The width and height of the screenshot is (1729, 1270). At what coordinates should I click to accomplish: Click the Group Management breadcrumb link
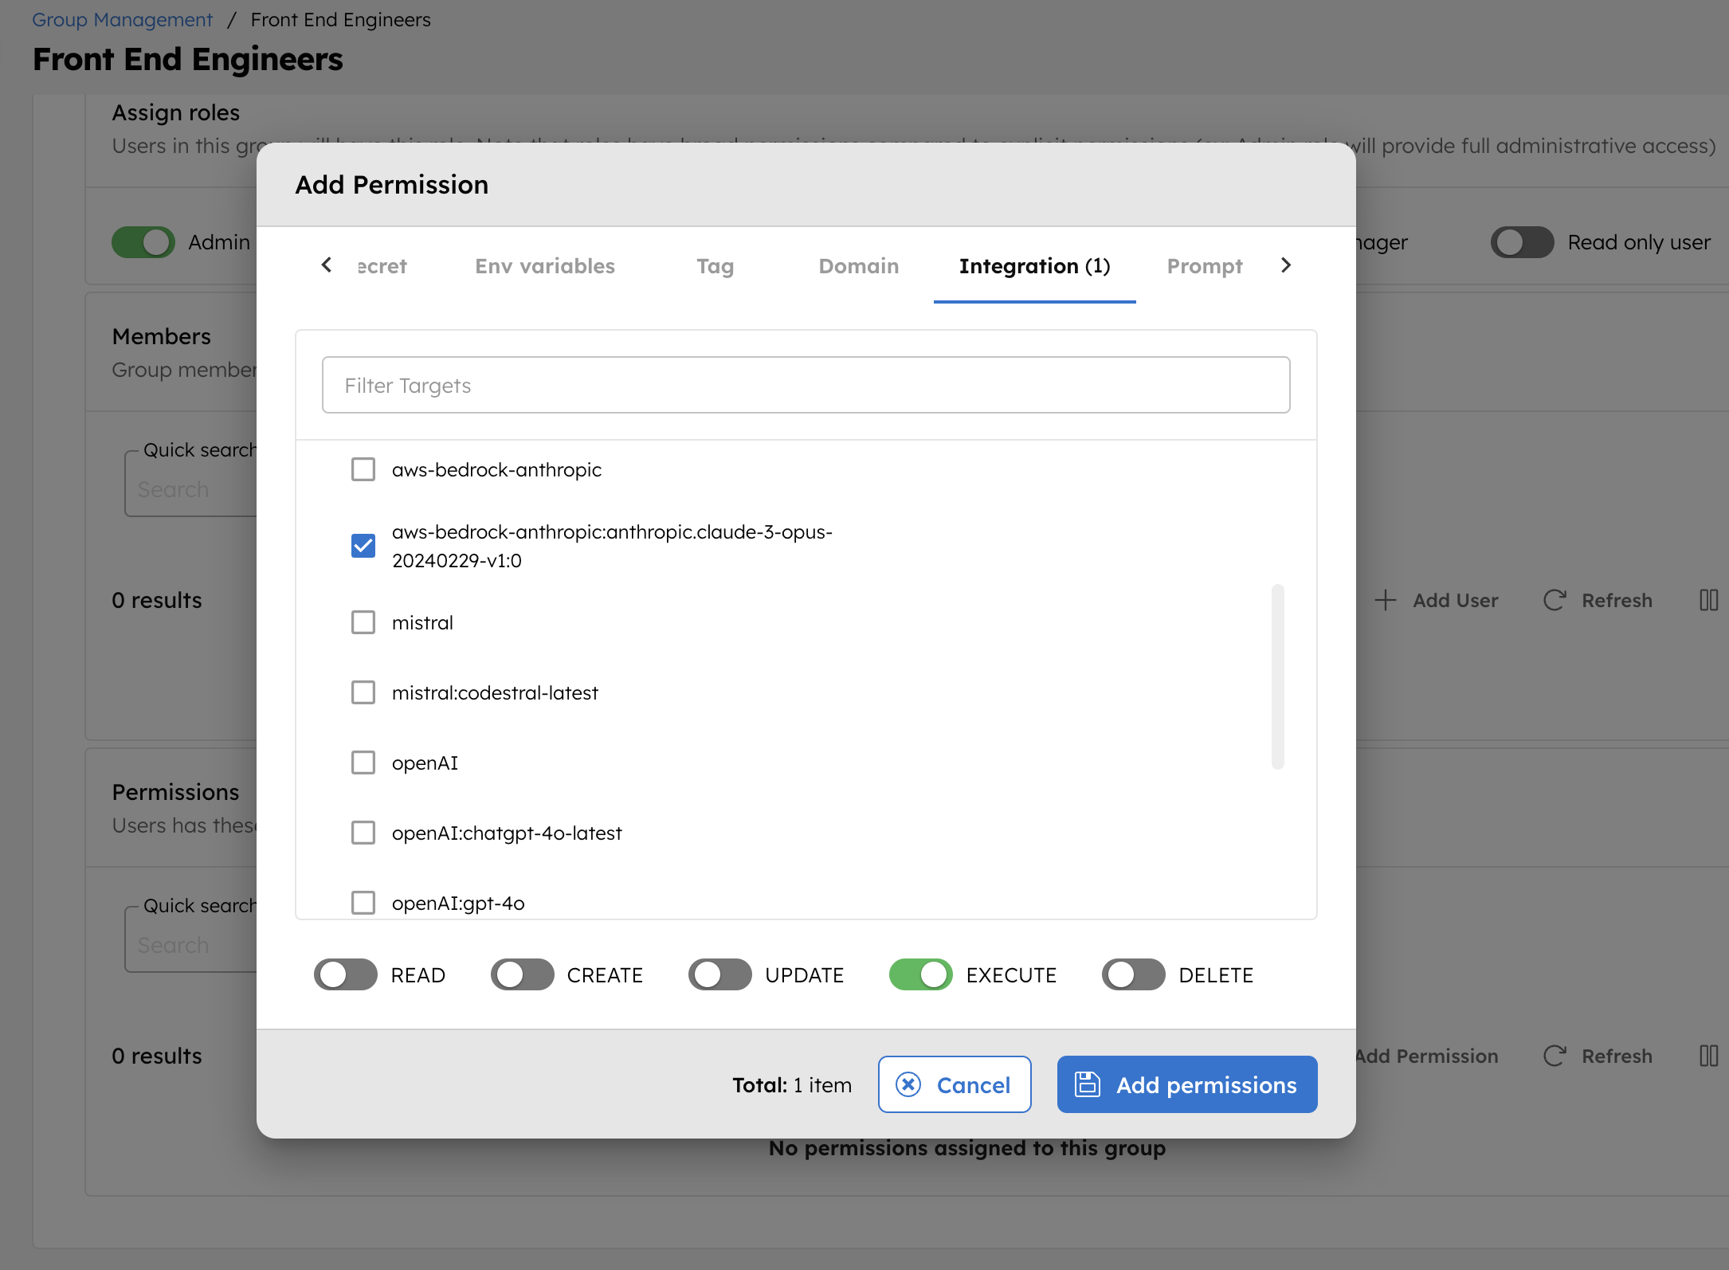click(122, 19)
